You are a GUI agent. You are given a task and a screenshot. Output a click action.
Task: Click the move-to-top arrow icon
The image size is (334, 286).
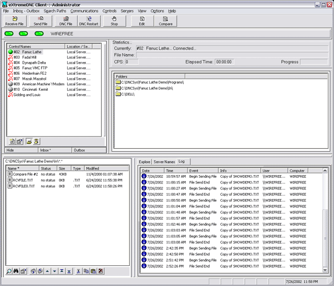coord(62,271)
